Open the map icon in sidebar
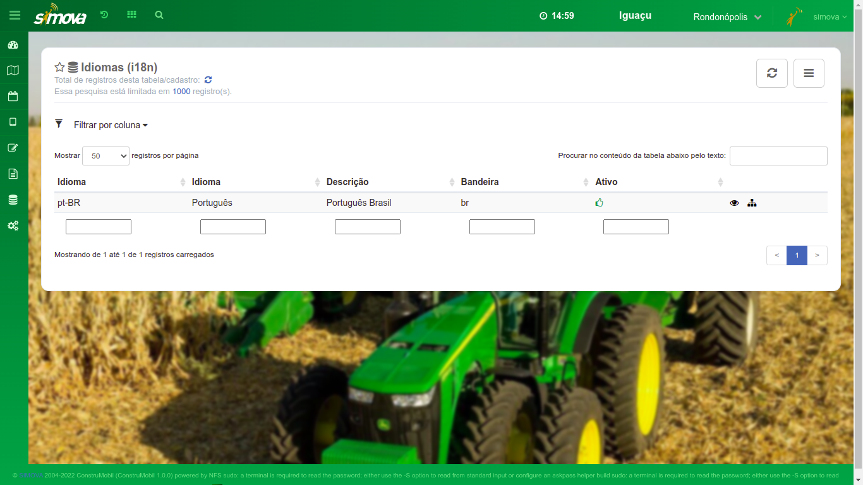The image size is (863, 485). click(x=13, y=71)
